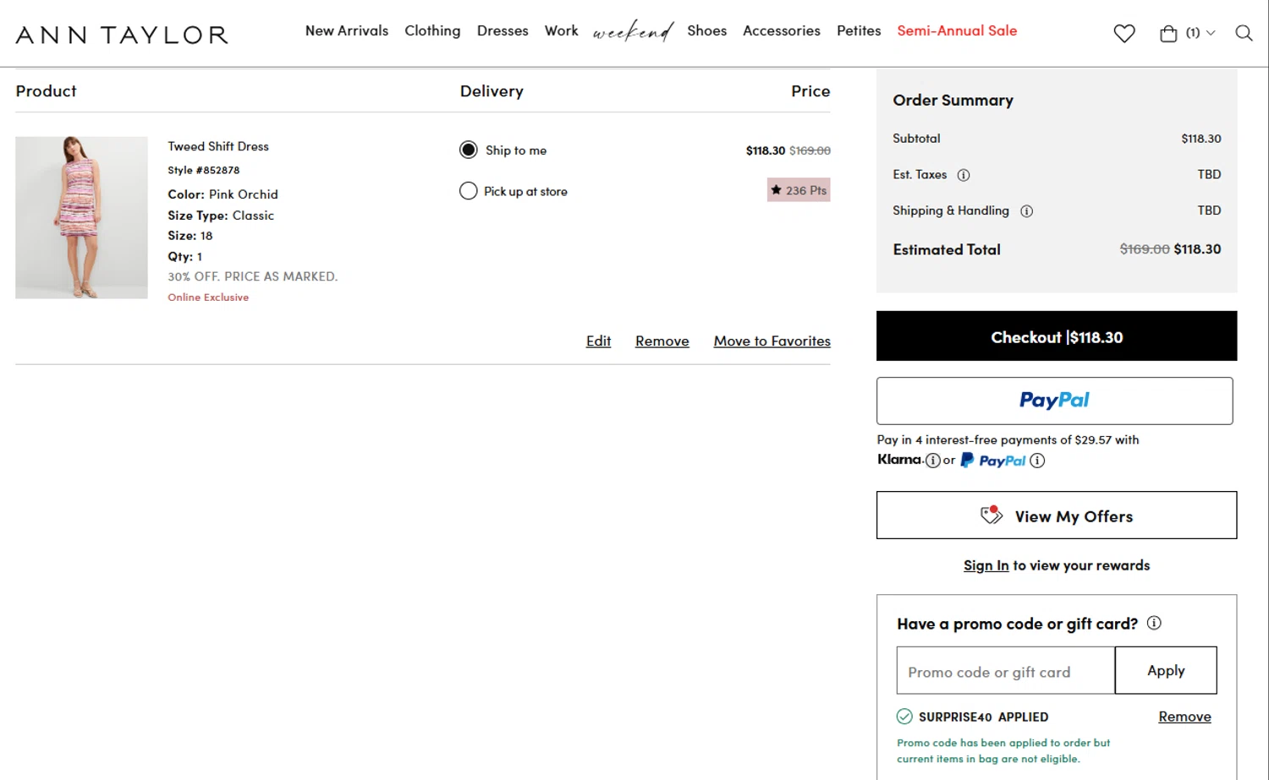This screenshot has height=780, width=1269.
Task: Open Work menu
Action: coord(562,30)
